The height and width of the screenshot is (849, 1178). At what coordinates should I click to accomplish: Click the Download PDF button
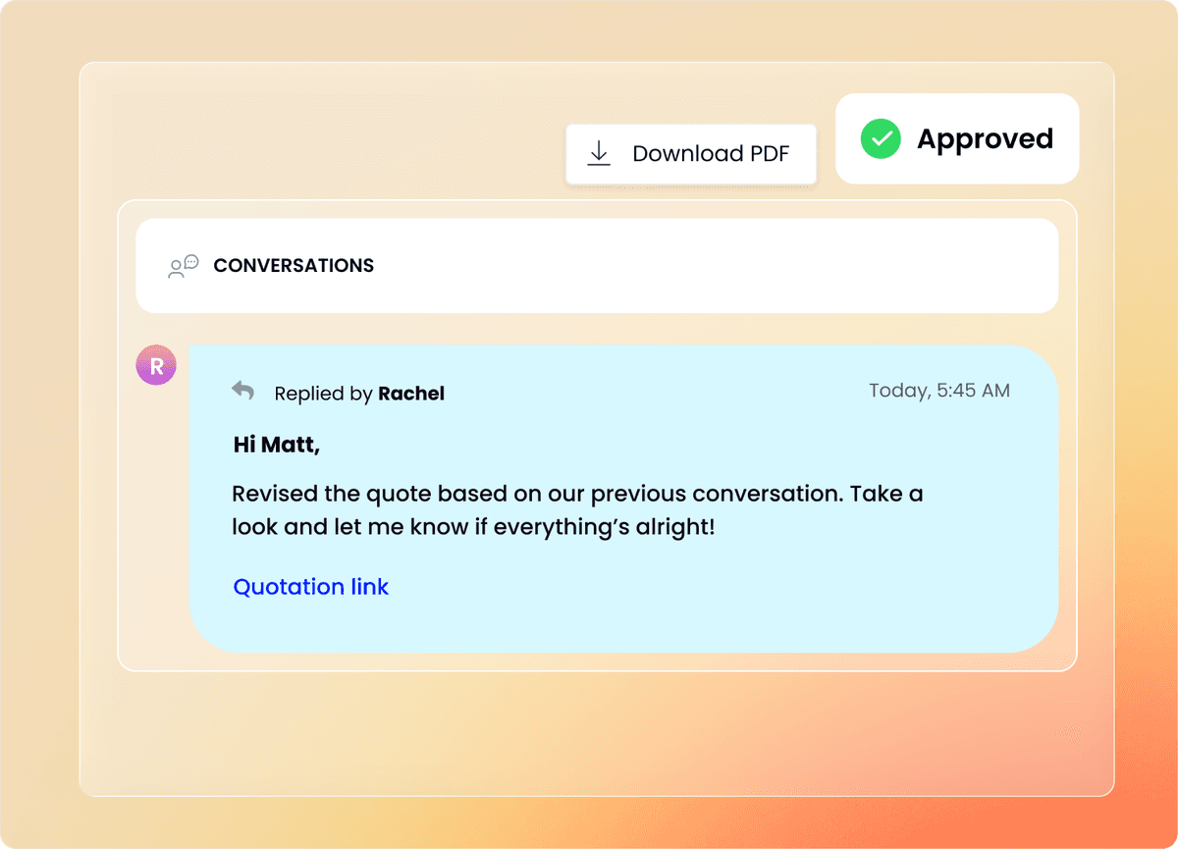pos(690,154)
